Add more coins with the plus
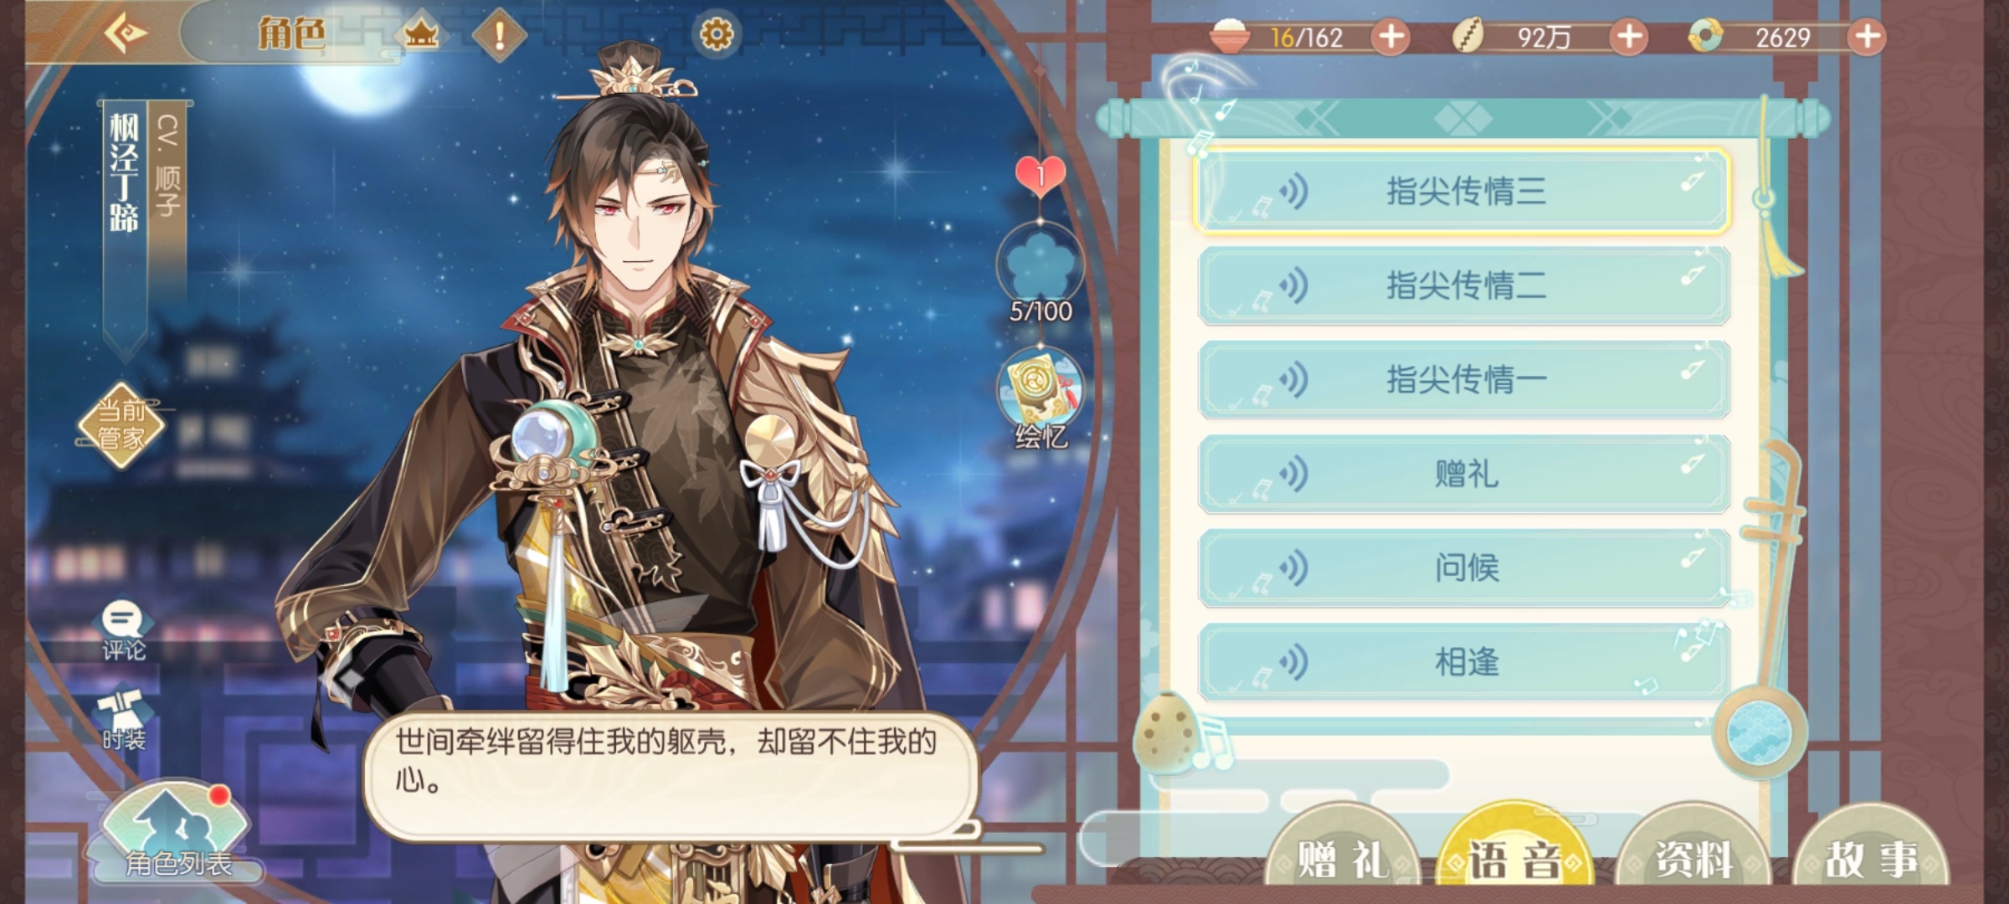Screen dimensions: 2009x904 pyautogui.click(x=1628, y=37)
